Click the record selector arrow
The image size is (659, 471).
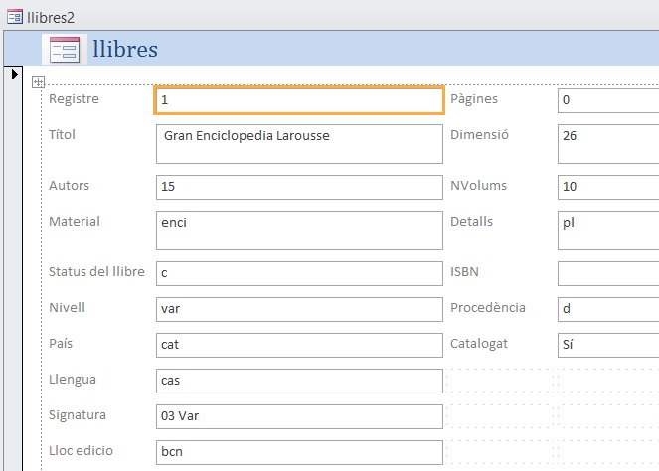pyautogui.click(x=15, y=74)
